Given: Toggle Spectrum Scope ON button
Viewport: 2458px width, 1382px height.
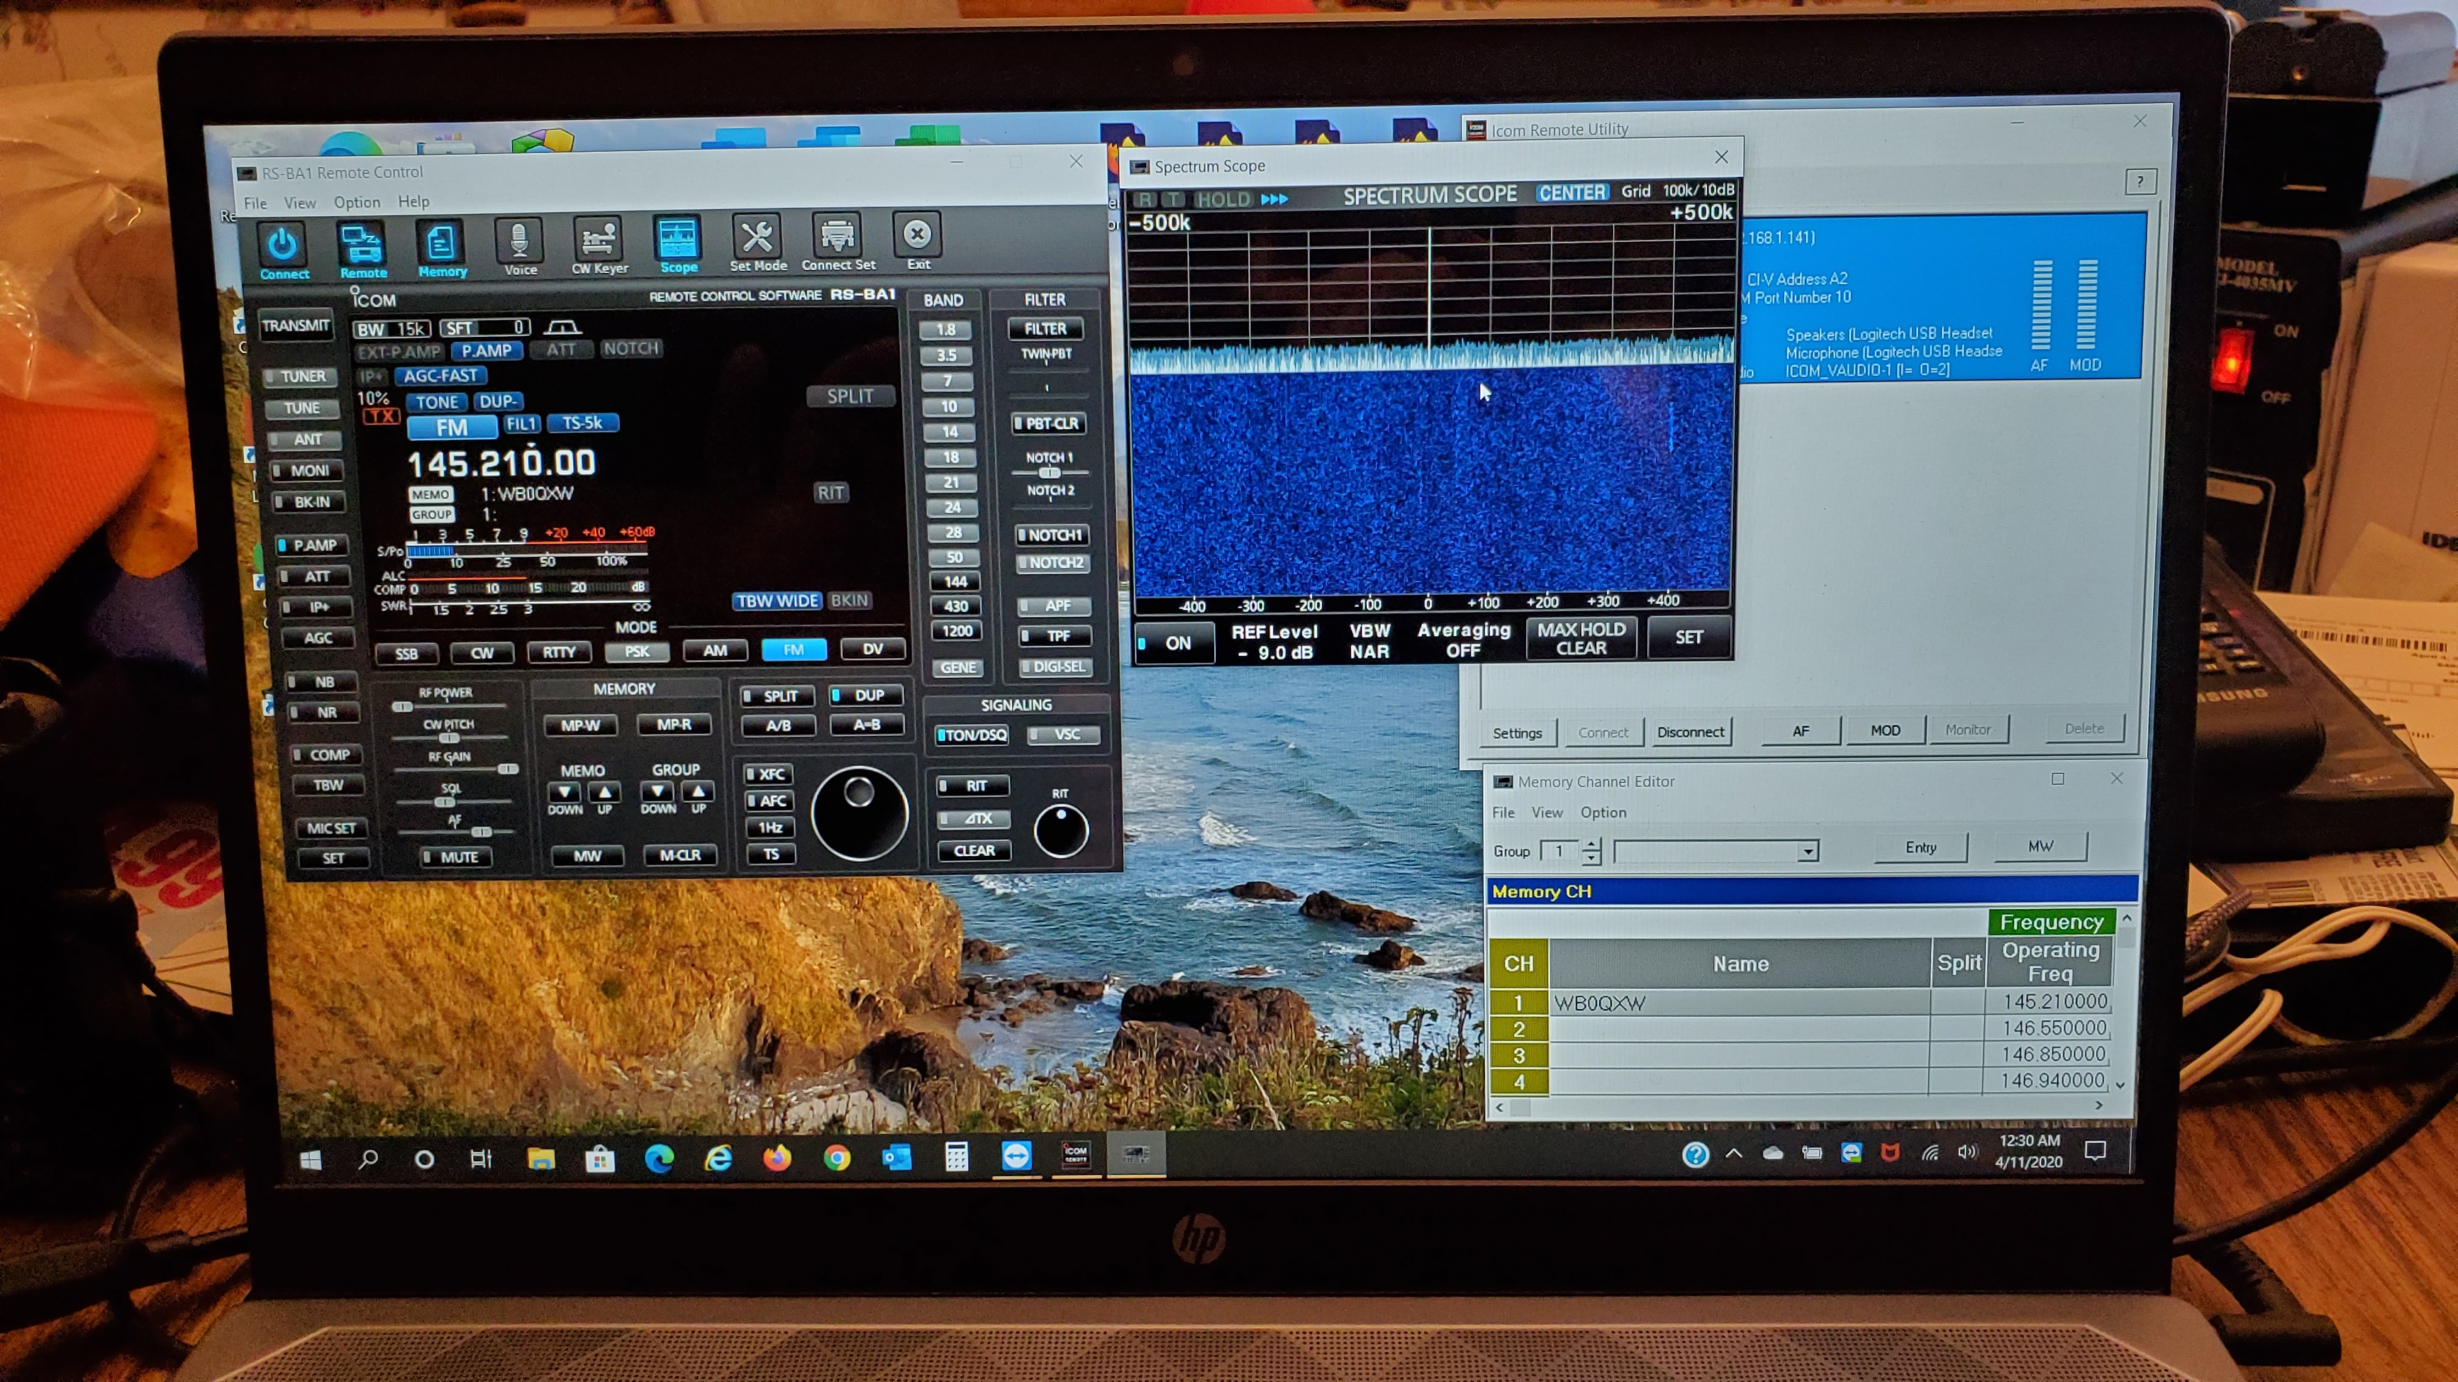Looking at the screenshot, I should pyautogui.click(x=1174, y=643).
